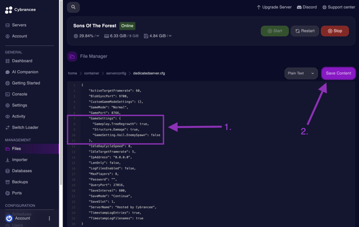Click the dedicatedserver.cfg breadcrumb
Image resolution: width=359 pixels, height=227 pixels.
149,73
